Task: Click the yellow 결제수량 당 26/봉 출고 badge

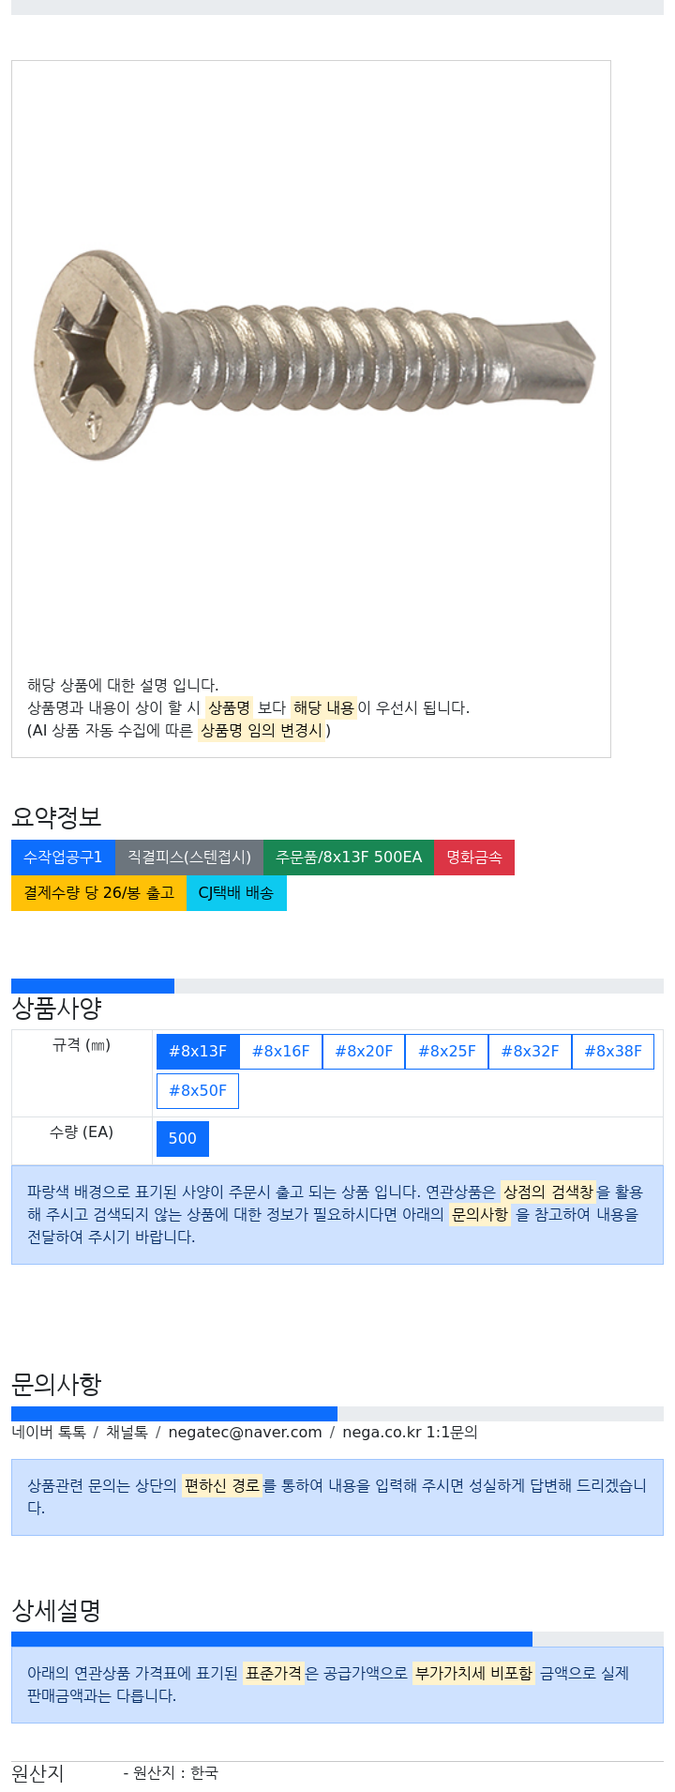Action: click(99, 893)
